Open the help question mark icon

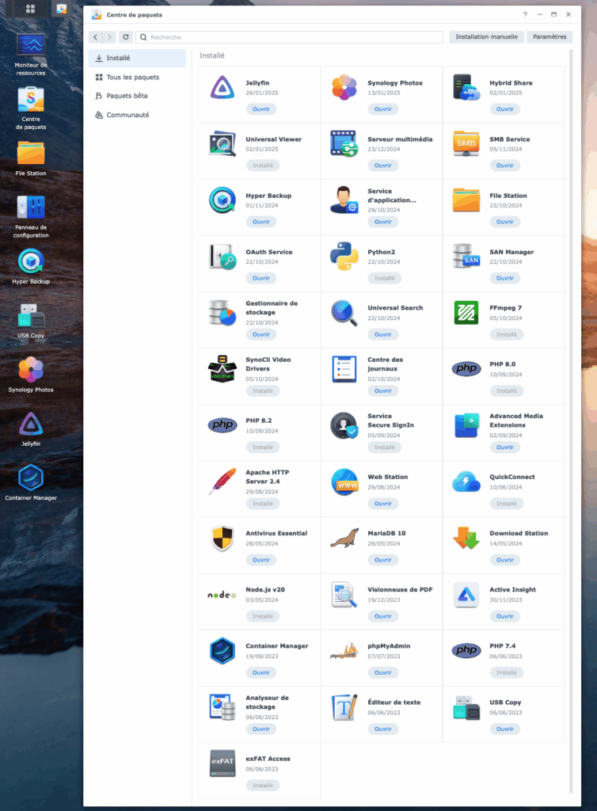(525, 14)
